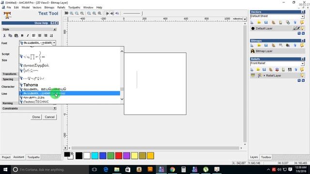
Task: Click the vertical text direction icon
Action: click(51, 35)
